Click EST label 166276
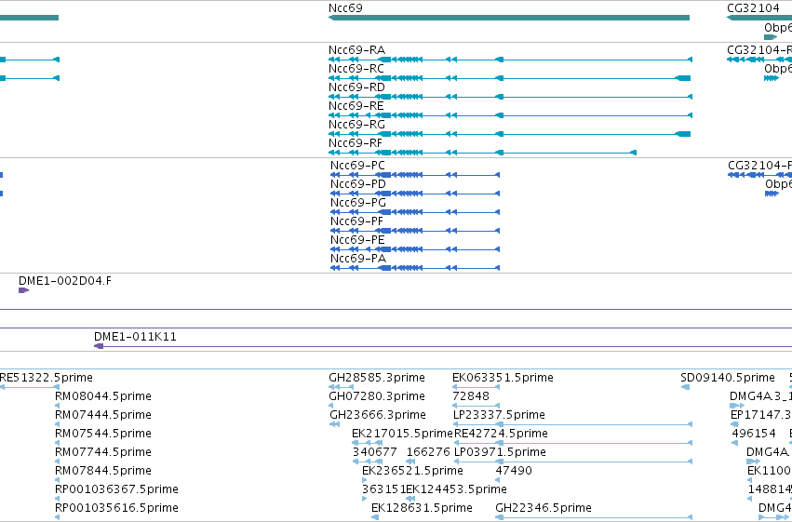Image resolution: width=792 pixels, height=522 pixels. (428, 453)
